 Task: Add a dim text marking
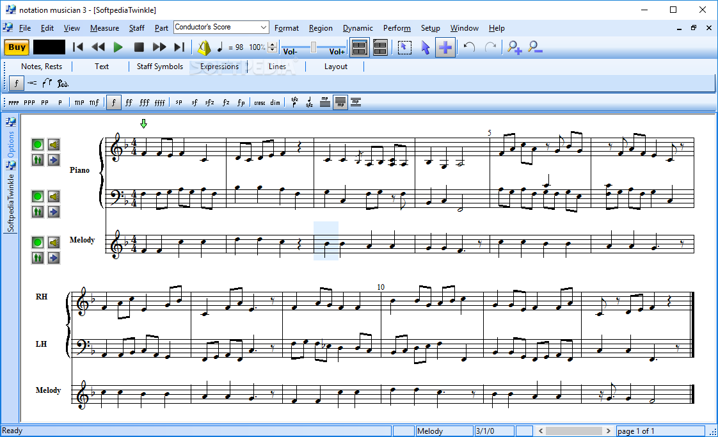pos(275,102)
